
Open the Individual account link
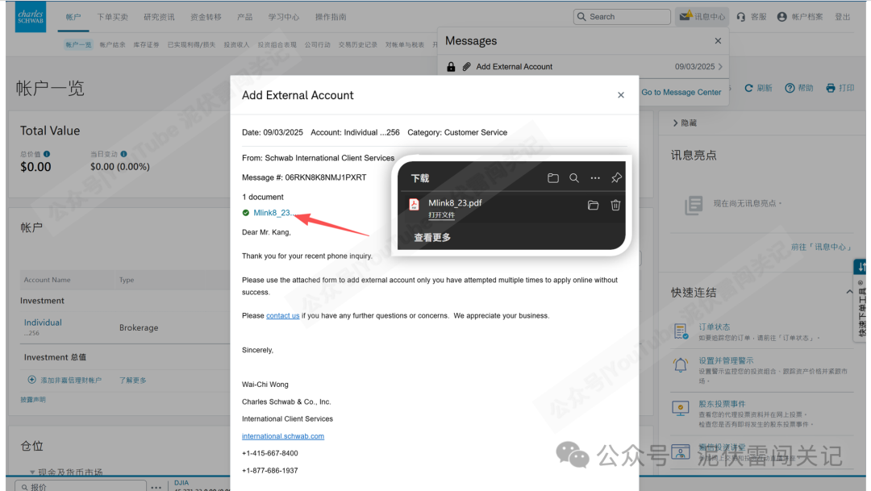click(43, 322)
